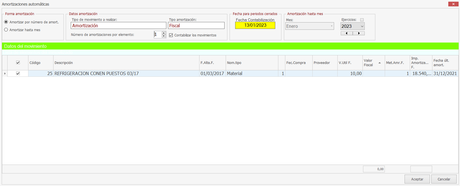Uncheck 'Contabilizar los movimientos' checkbox
460x186 pixels.
click(x=171, y=35)
